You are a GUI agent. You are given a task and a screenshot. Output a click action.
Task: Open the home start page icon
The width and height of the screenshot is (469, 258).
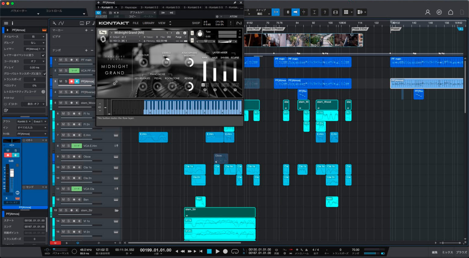pyautogui.click(x=450, y=12)
